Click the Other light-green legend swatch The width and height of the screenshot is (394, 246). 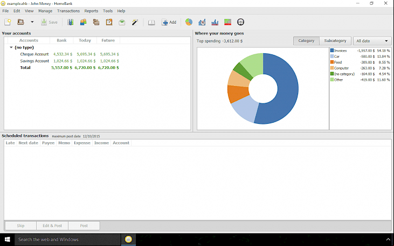pos(332,80)
